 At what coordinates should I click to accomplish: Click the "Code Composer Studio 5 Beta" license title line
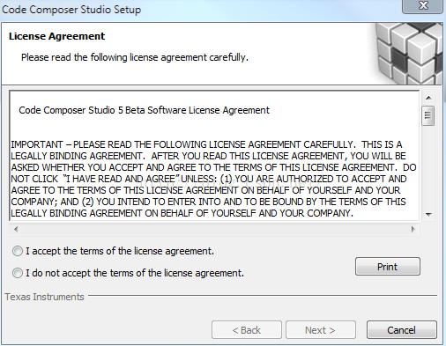(x=144, y=110)
